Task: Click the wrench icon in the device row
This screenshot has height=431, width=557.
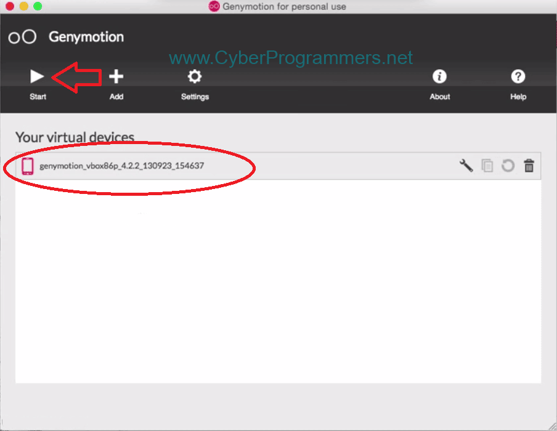Action: (466, 166)
